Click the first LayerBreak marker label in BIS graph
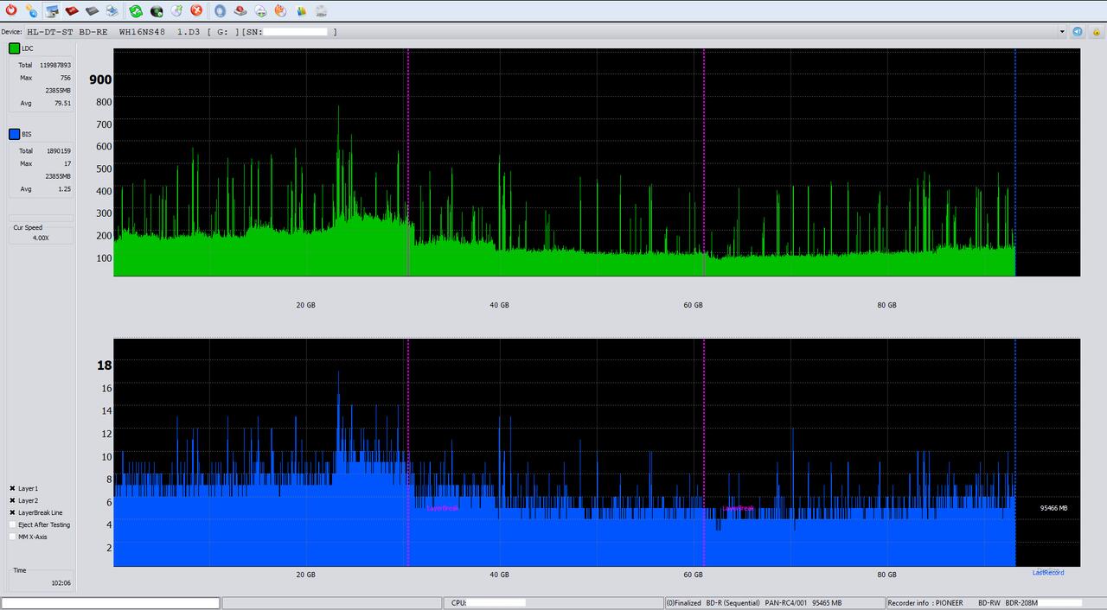The image size is (1107, 610). 442,508
